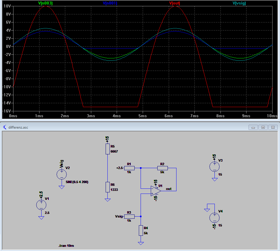
Task: Click the 5ms time axis label
Action: [143, 115]
